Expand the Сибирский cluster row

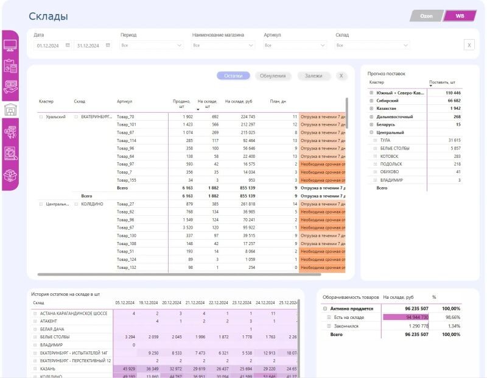371,101
